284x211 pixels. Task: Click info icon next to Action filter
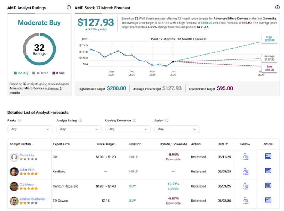(x=167, y=120)
